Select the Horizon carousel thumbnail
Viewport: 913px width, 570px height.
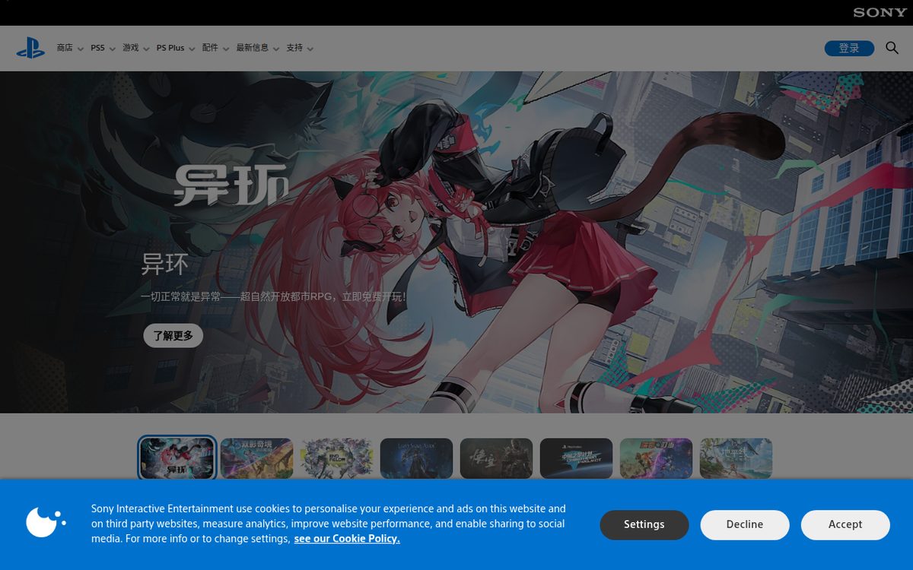coord(736,458)
